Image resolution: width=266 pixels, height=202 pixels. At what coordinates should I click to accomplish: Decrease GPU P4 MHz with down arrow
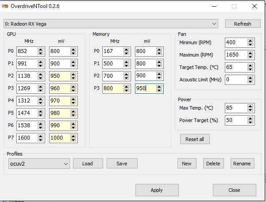[x=41, y=103]
